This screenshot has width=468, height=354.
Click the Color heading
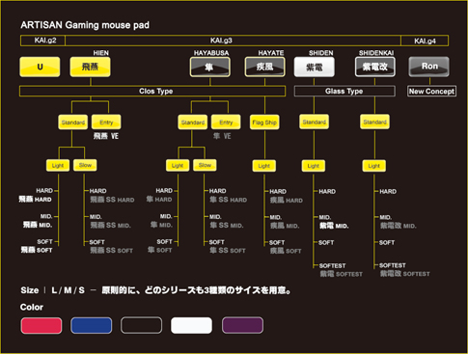[32, 307]
